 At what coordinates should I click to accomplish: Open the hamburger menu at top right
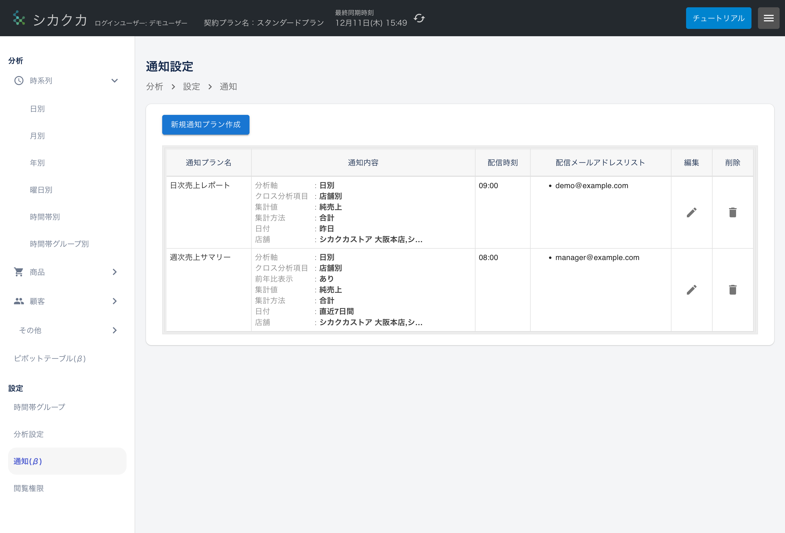(769, 18)
